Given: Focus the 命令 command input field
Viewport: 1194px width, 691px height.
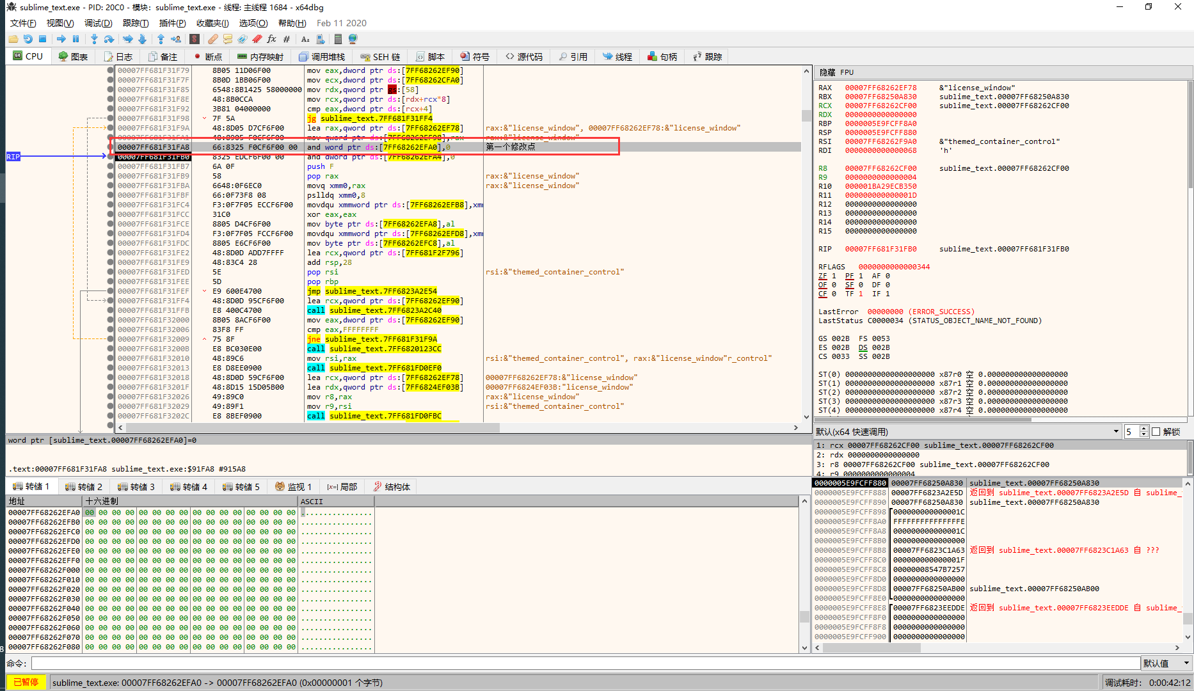Looking at the screenshot, I should (585, 663).
